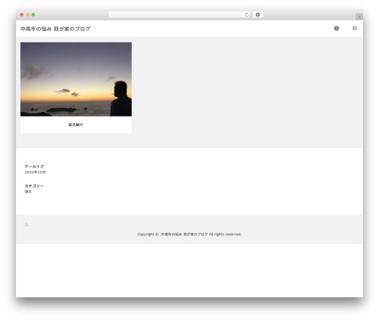Click the アーカイブ heading
The width and height of the screenshot is (379, 320).
[x=34, y=166]
